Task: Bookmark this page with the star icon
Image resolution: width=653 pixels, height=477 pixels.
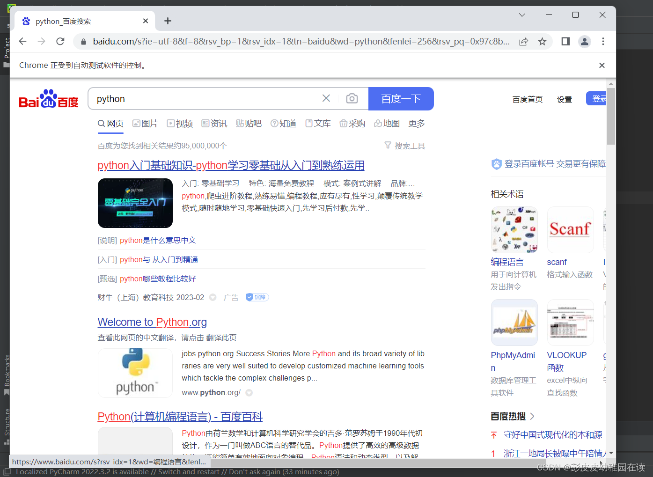Action: (542, 42)
